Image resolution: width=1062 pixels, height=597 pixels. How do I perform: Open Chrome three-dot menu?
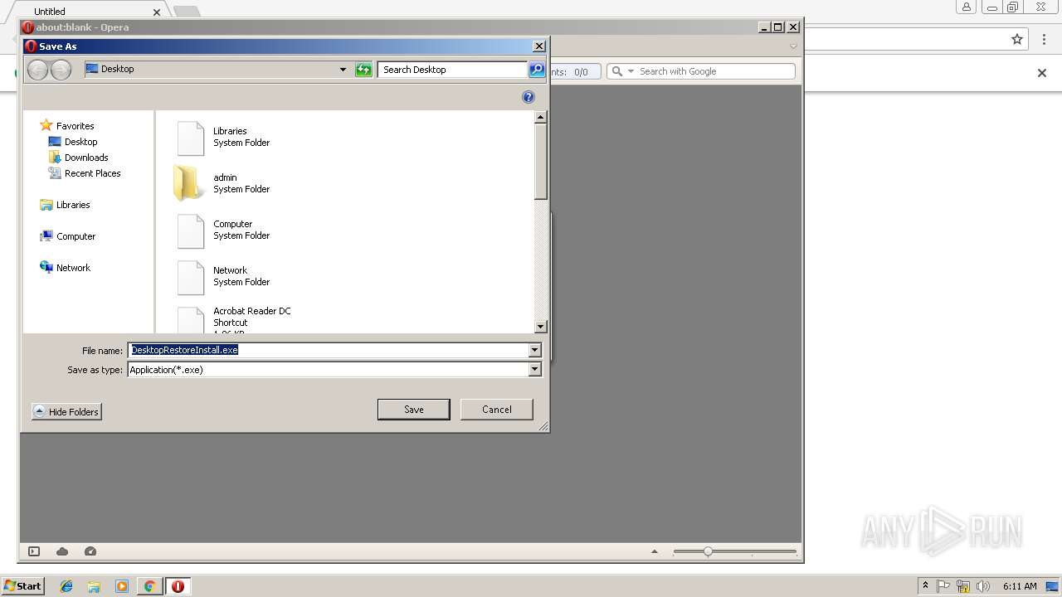point(1045,39)
